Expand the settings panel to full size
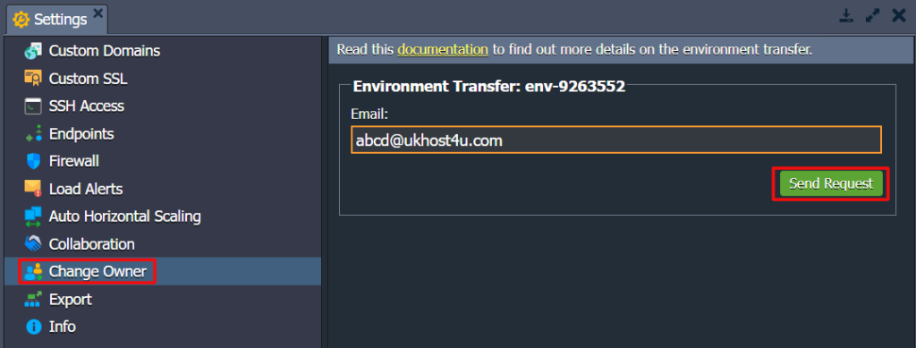The height and width of the screenshot is (348, 916). click(872, 16)
